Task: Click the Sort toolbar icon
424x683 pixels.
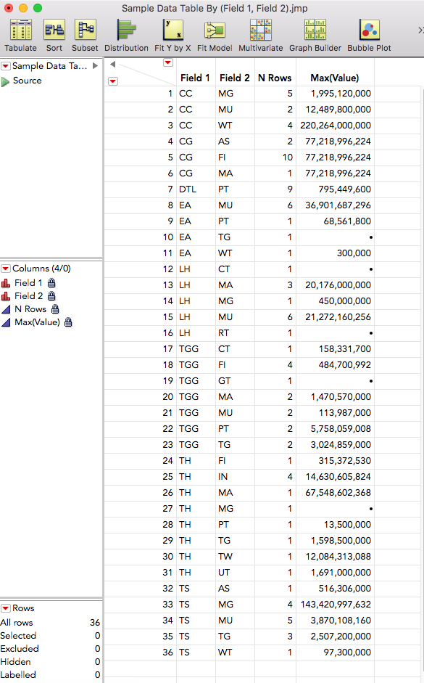Action: coord(54,36)
